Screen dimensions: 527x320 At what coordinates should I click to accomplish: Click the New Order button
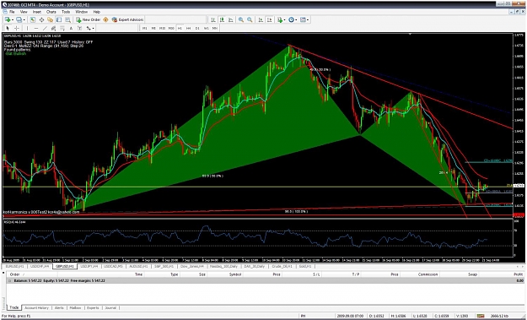pyautogui.click(x=88, y=20)
